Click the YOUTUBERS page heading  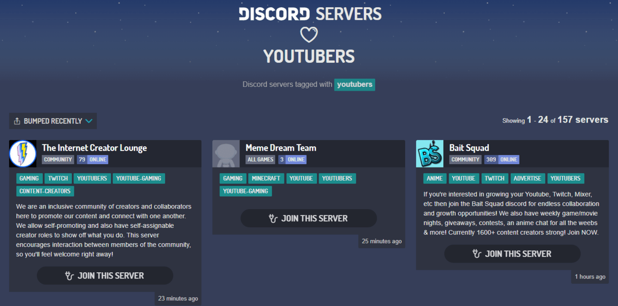pyautogui.click(x=309, y=56)
